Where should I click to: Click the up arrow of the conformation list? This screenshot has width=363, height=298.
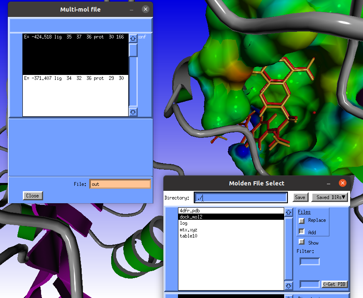click(x=133, y=38)
